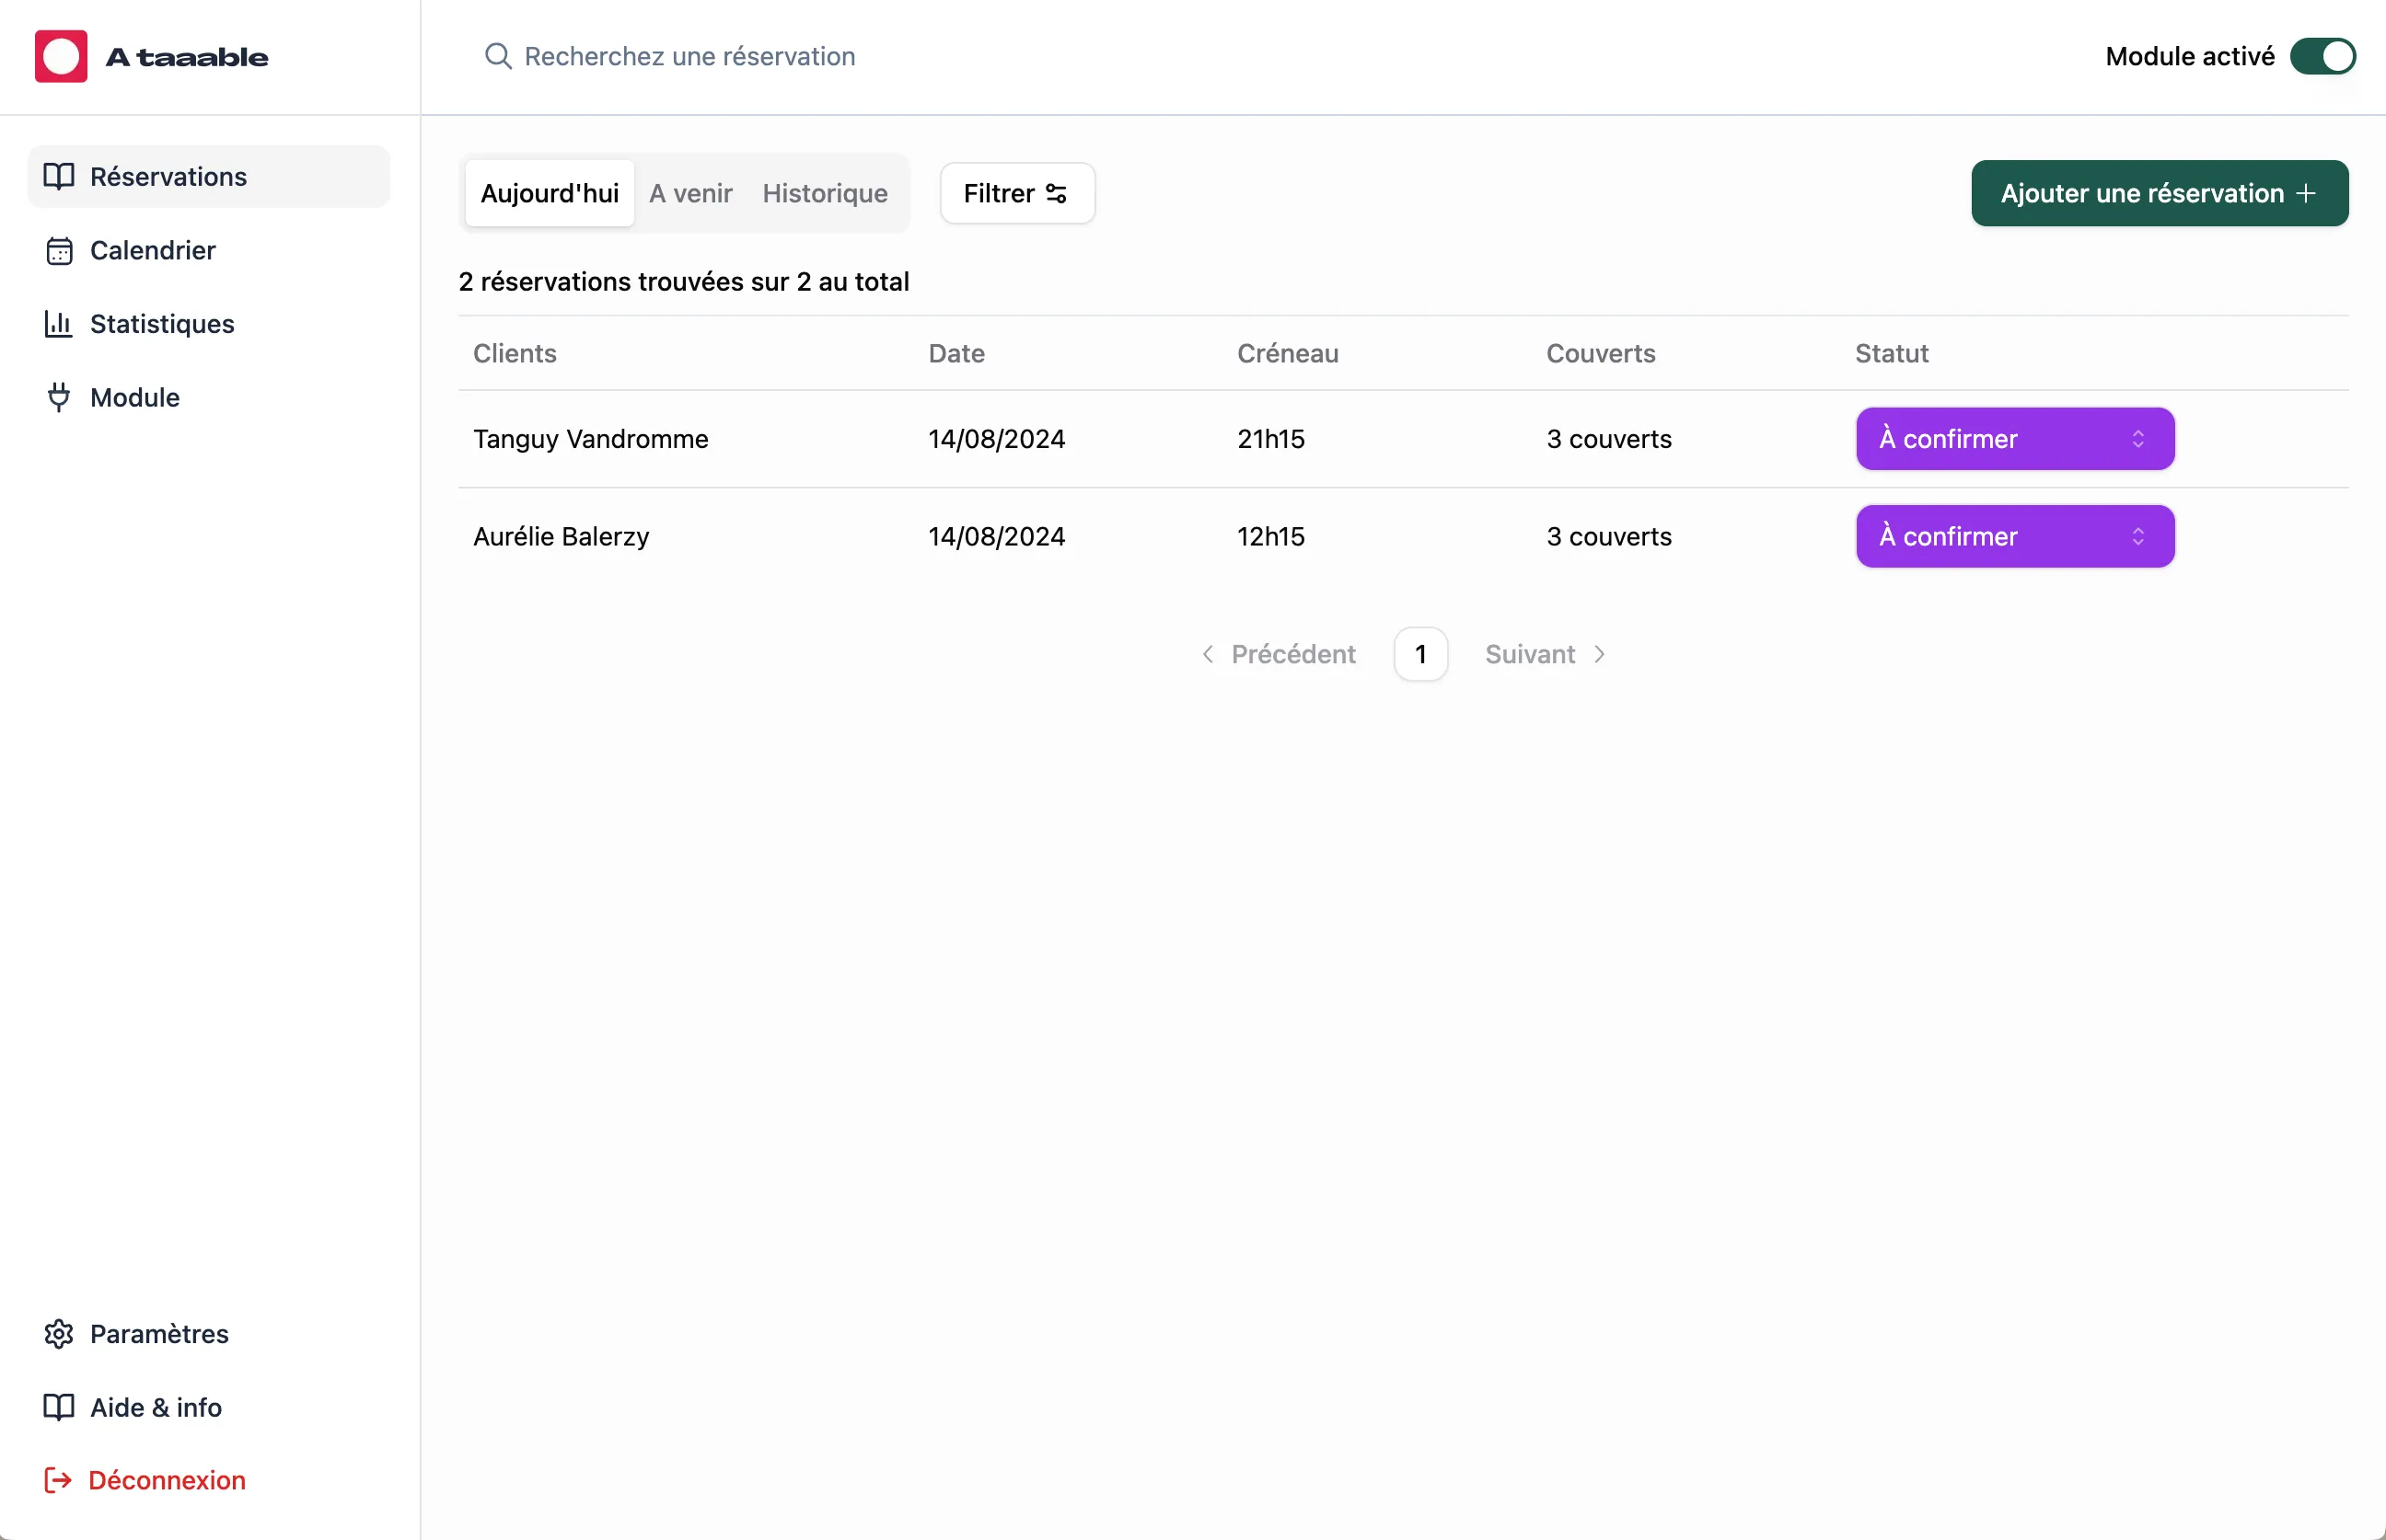Open Paramètres gear icon
Screen dimensions: 2386x1540
[x=59, y=1333]
